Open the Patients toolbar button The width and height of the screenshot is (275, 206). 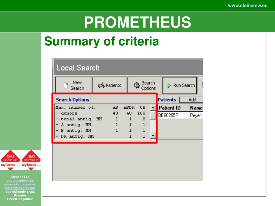110,85
